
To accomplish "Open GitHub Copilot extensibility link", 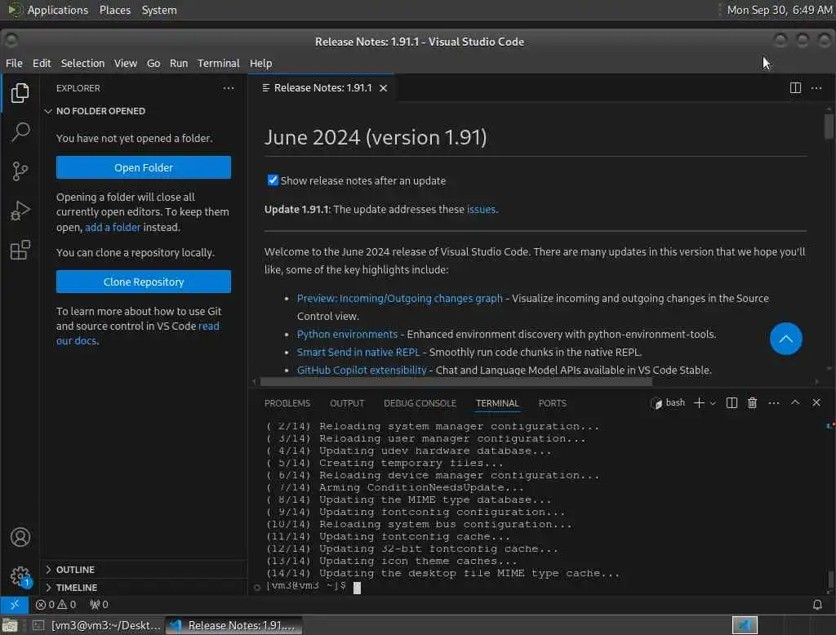I will 362,370.
